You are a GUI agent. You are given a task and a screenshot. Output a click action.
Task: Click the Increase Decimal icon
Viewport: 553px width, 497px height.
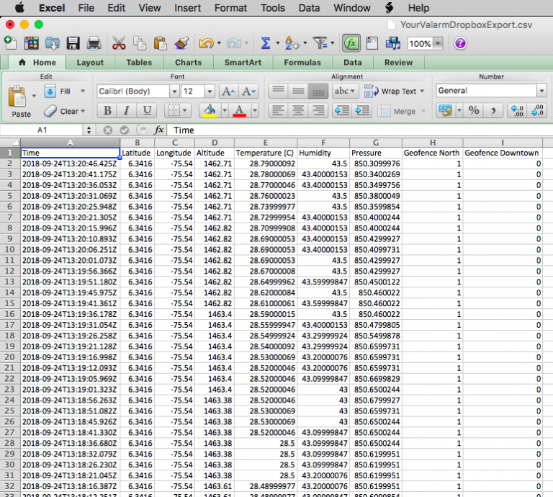516,110
